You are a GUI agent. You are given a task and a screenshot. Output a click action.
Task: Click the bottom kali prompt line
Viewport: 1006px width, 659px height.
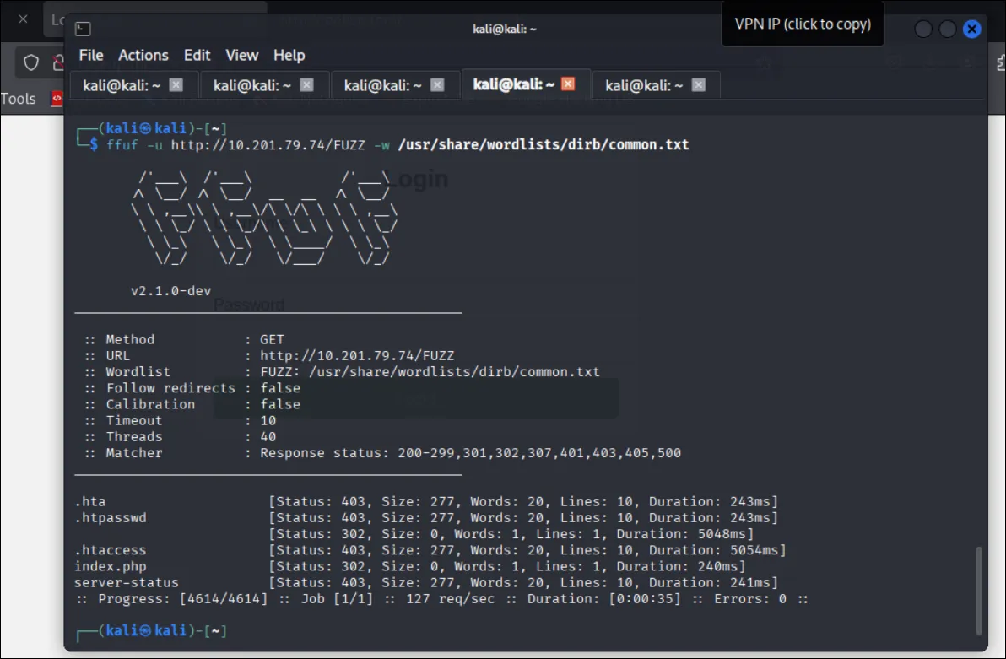coord(151,631)
